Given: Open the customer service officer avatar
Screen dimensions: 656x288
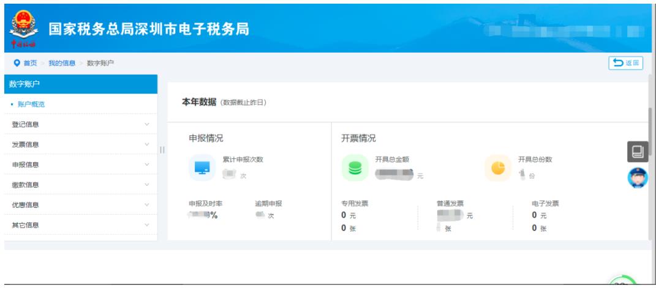Looking at the screenshot, I should (x=638, y=178).
